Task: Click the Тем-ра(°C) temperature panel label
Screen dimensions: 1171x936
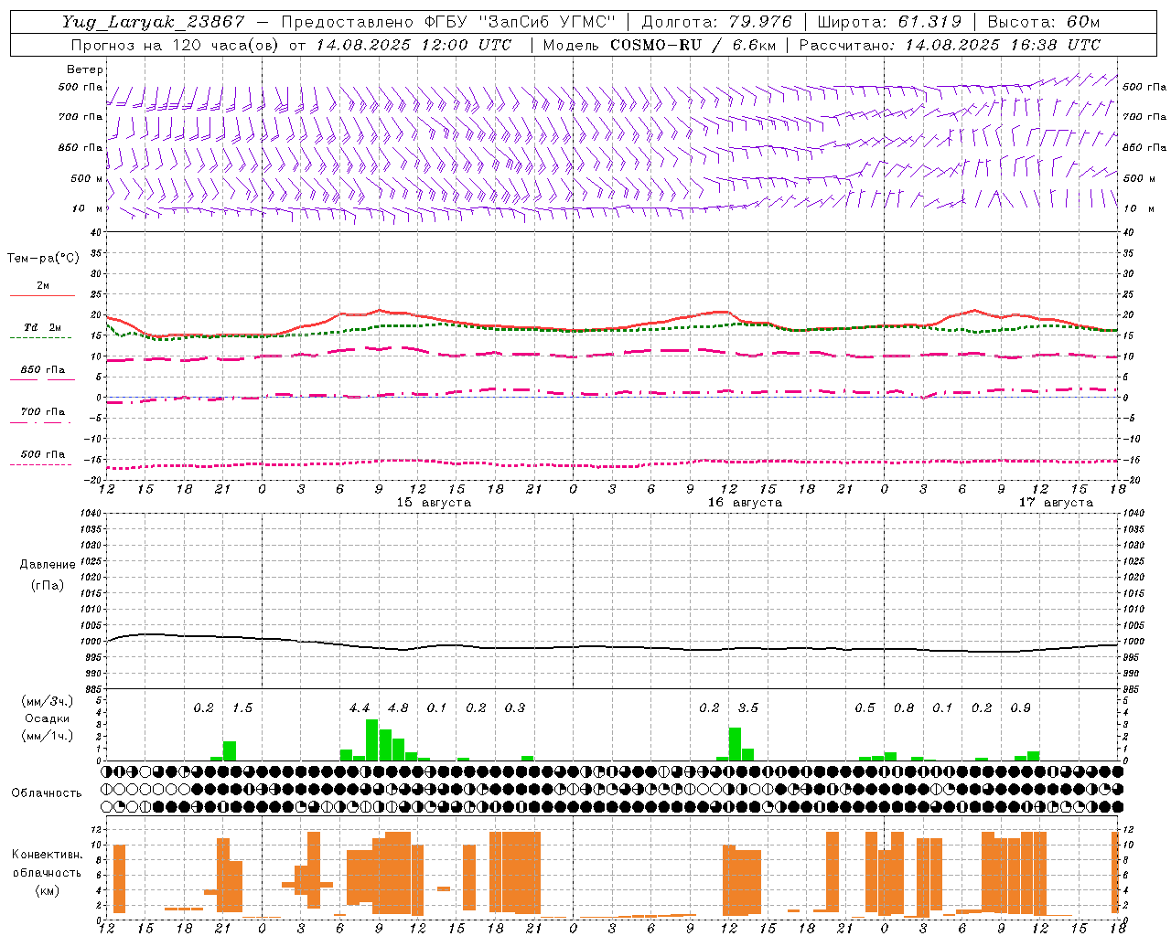Action: pyautogui.click(x=43, y=259)
